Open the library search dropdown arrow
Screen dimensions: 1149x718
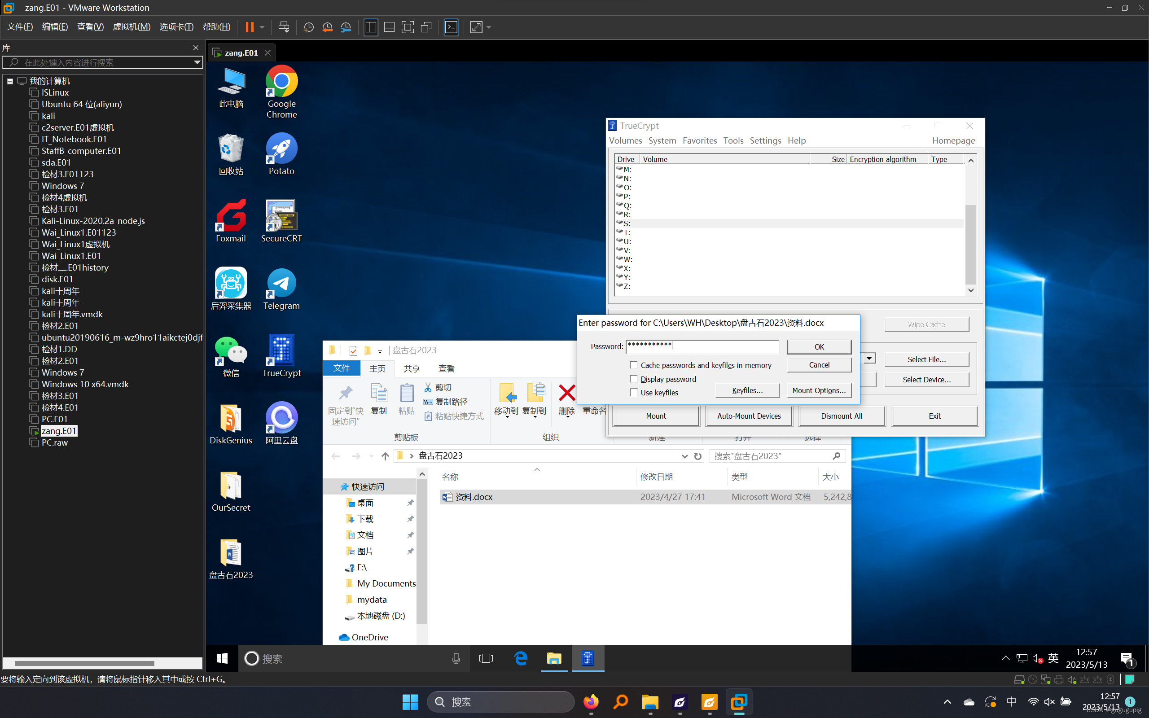pos(197,62)
